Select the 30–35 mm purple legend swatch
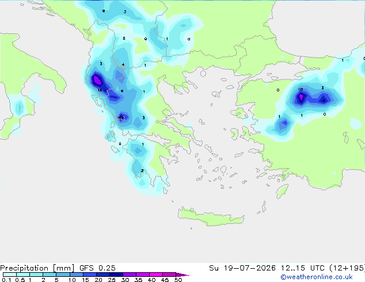365x282 pixels. 129,275
